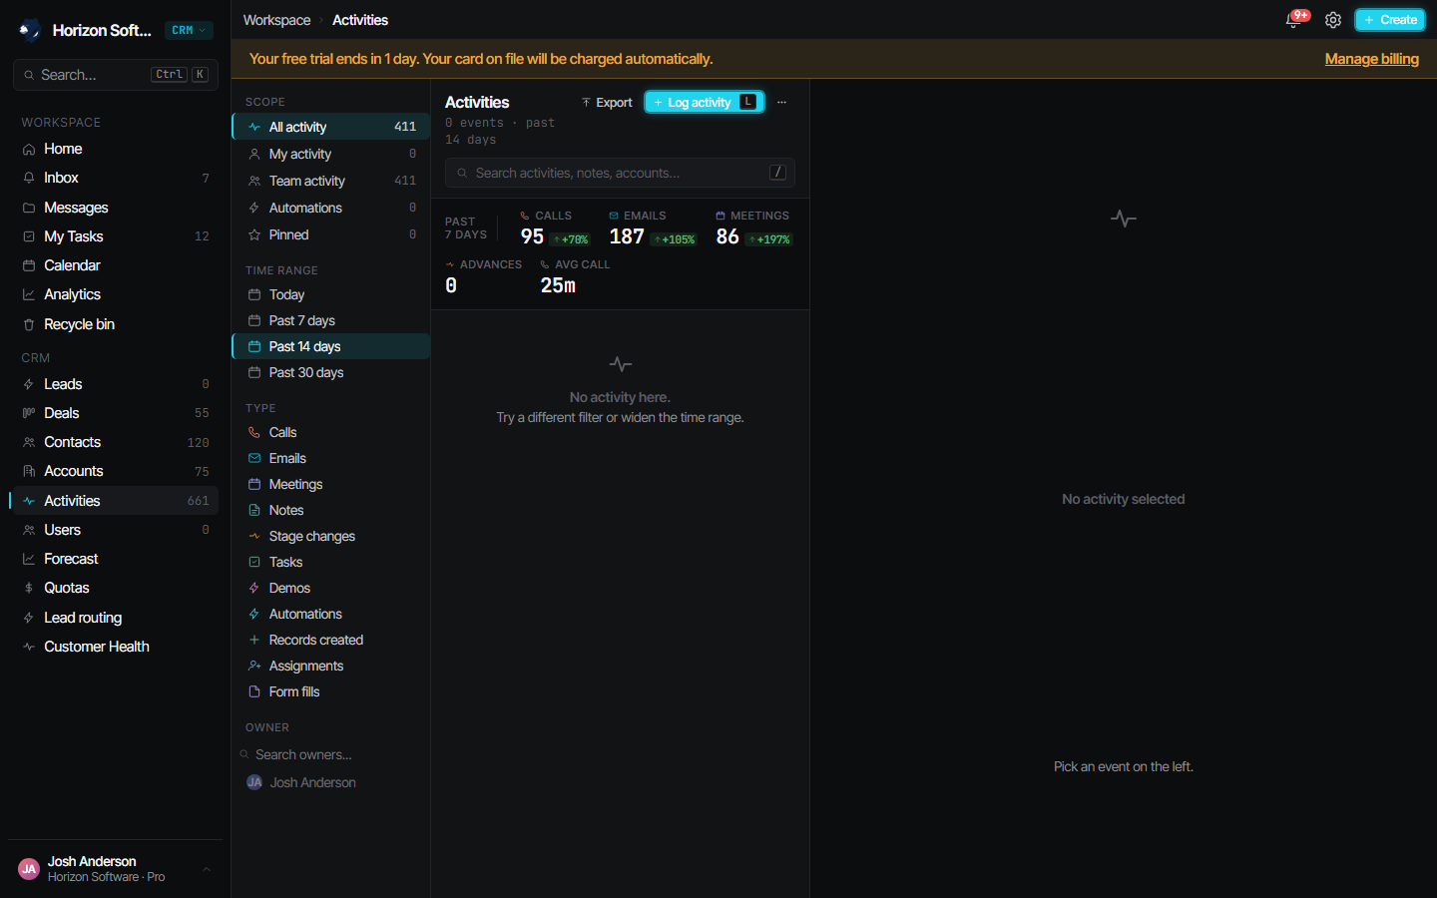The width and height of the screenshot is (1437, 898).
Task: Click the Log activity button
Action: click(705, 102)
